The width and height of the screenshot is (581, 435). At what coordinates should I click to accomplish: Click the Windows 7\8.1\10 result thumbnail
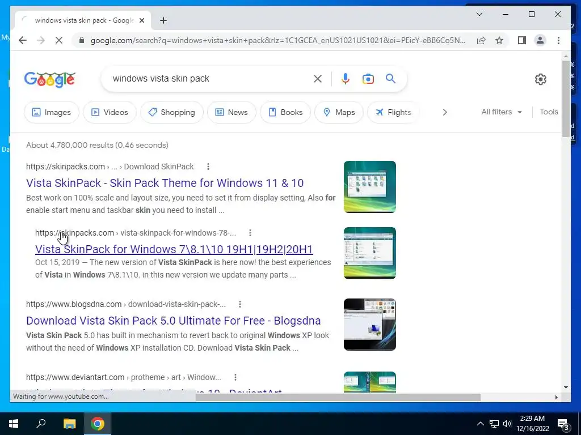tap(370, 253)
